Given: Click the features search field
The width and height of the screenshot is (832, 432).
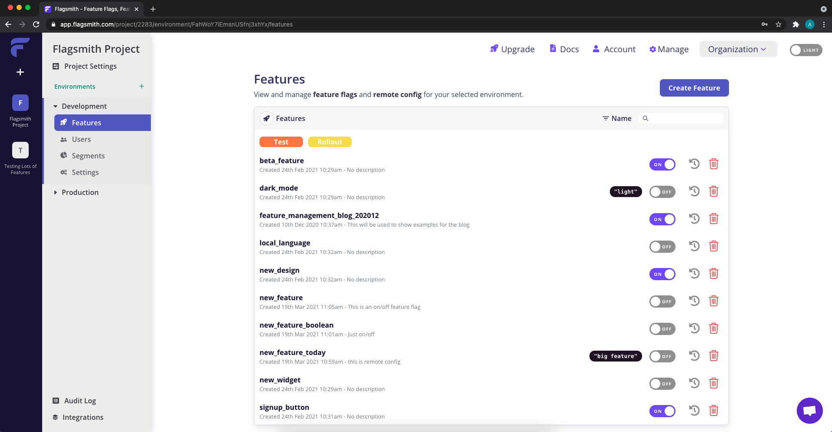Looking at the screenshot, I should 681,118.
